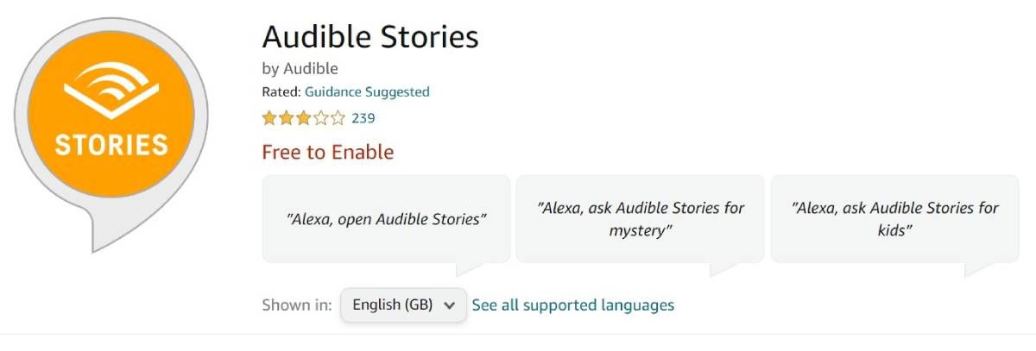Select the 'ask Audible Stories for mystery' bubble
This screenshot has width=1036, height=351.
(640, 219)
